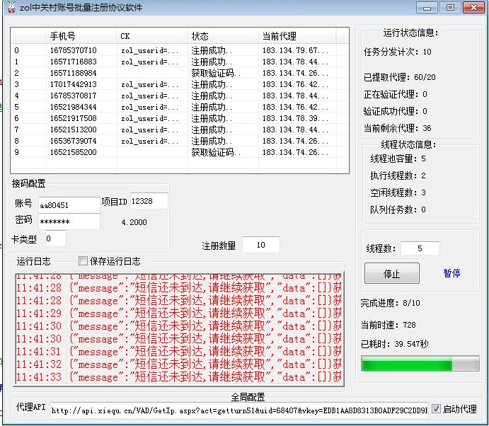Viewport: 489px width, 426px height.
Task: Sort by the 状态 column header
Action: pyautogui.click(x=223, y=36)
